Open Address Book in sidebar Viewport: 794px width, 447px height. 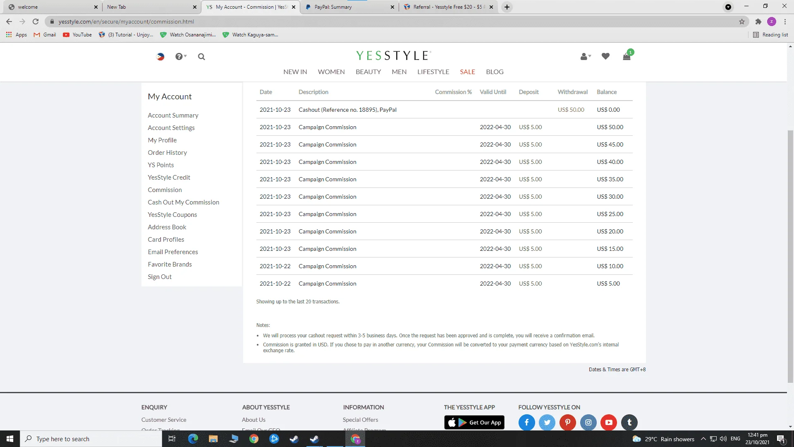click(x=167, y=227)
